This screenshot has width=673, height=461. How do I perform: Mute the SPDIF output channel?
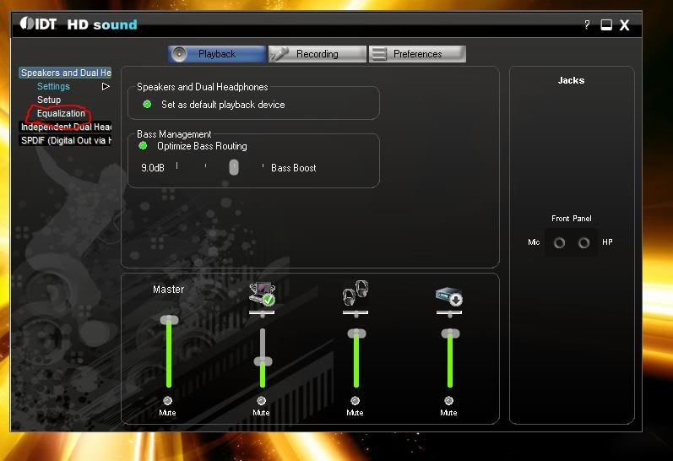pyautogui.click(x=448, y=400)
